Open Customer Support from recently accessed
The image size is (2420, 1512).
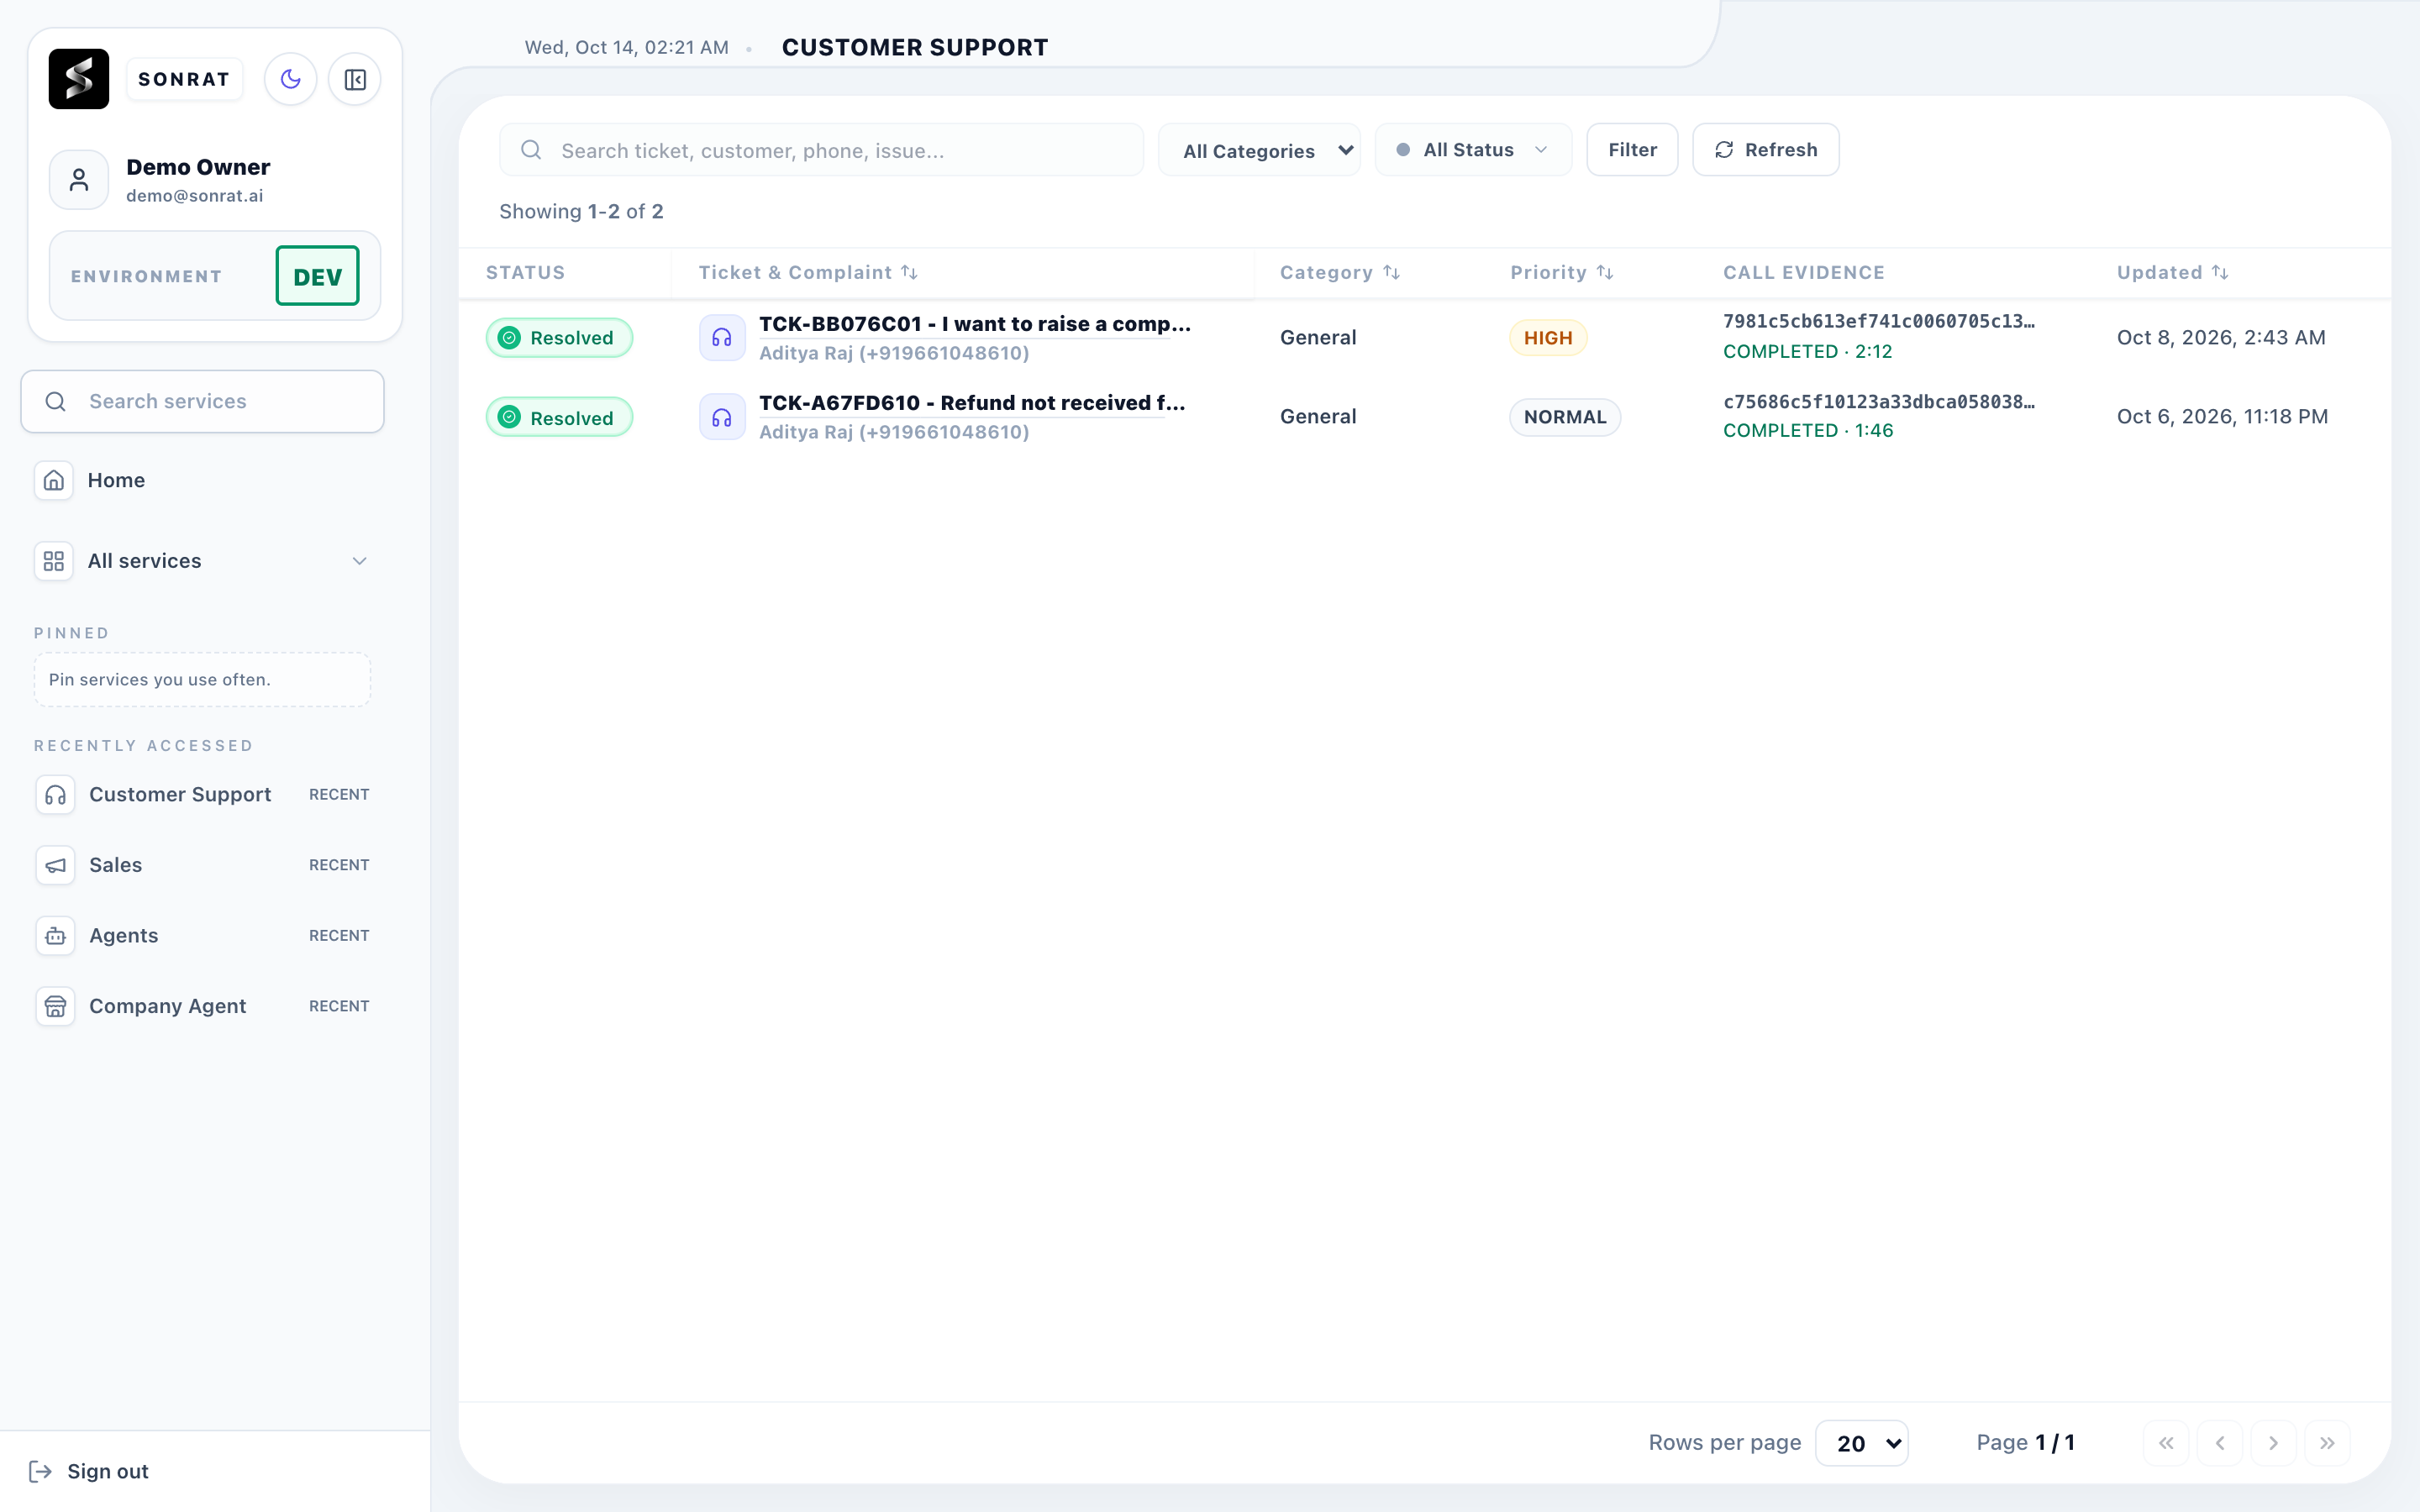click(202, 795)
